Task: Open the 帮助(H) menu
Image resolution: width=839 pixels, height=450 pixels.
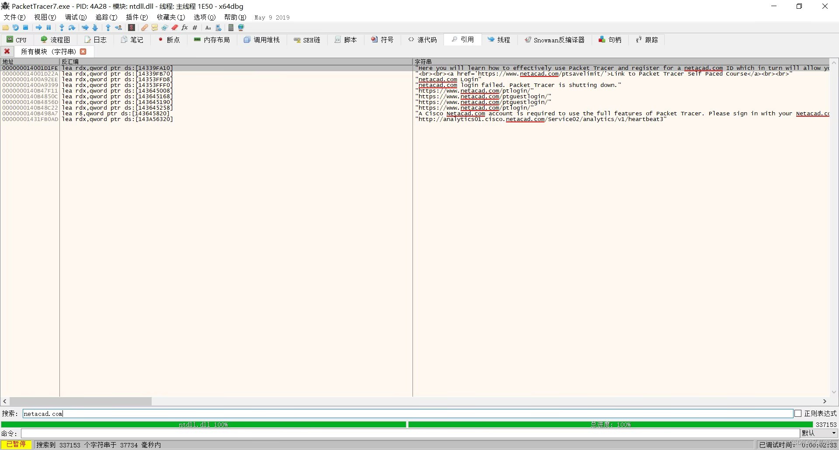Action: tap(235, 17)
